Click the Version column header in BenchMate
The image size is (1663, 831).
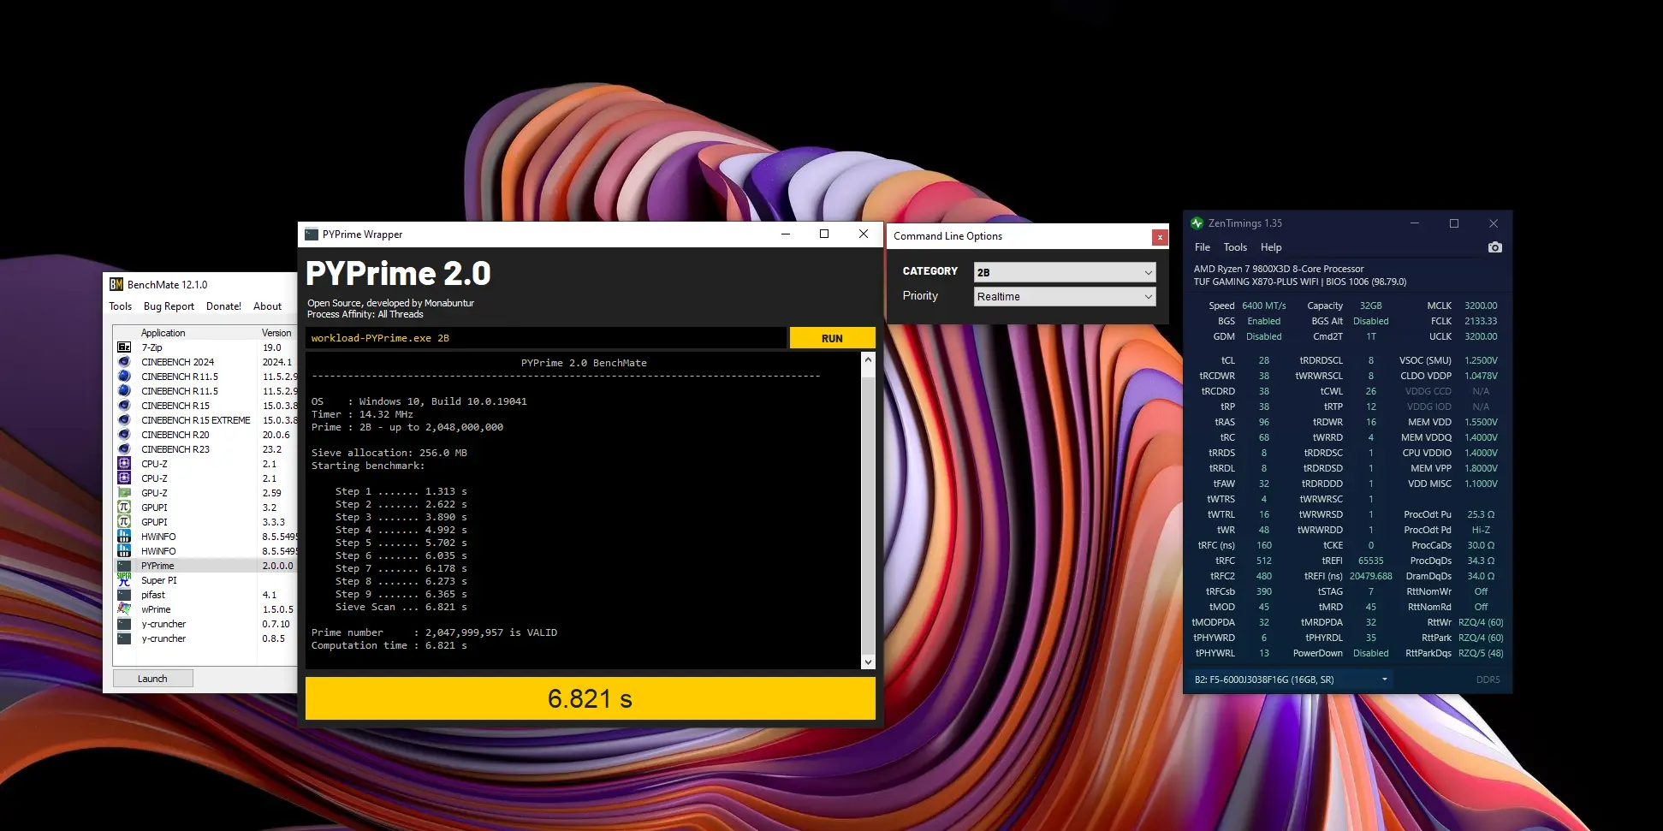(276, 333)
